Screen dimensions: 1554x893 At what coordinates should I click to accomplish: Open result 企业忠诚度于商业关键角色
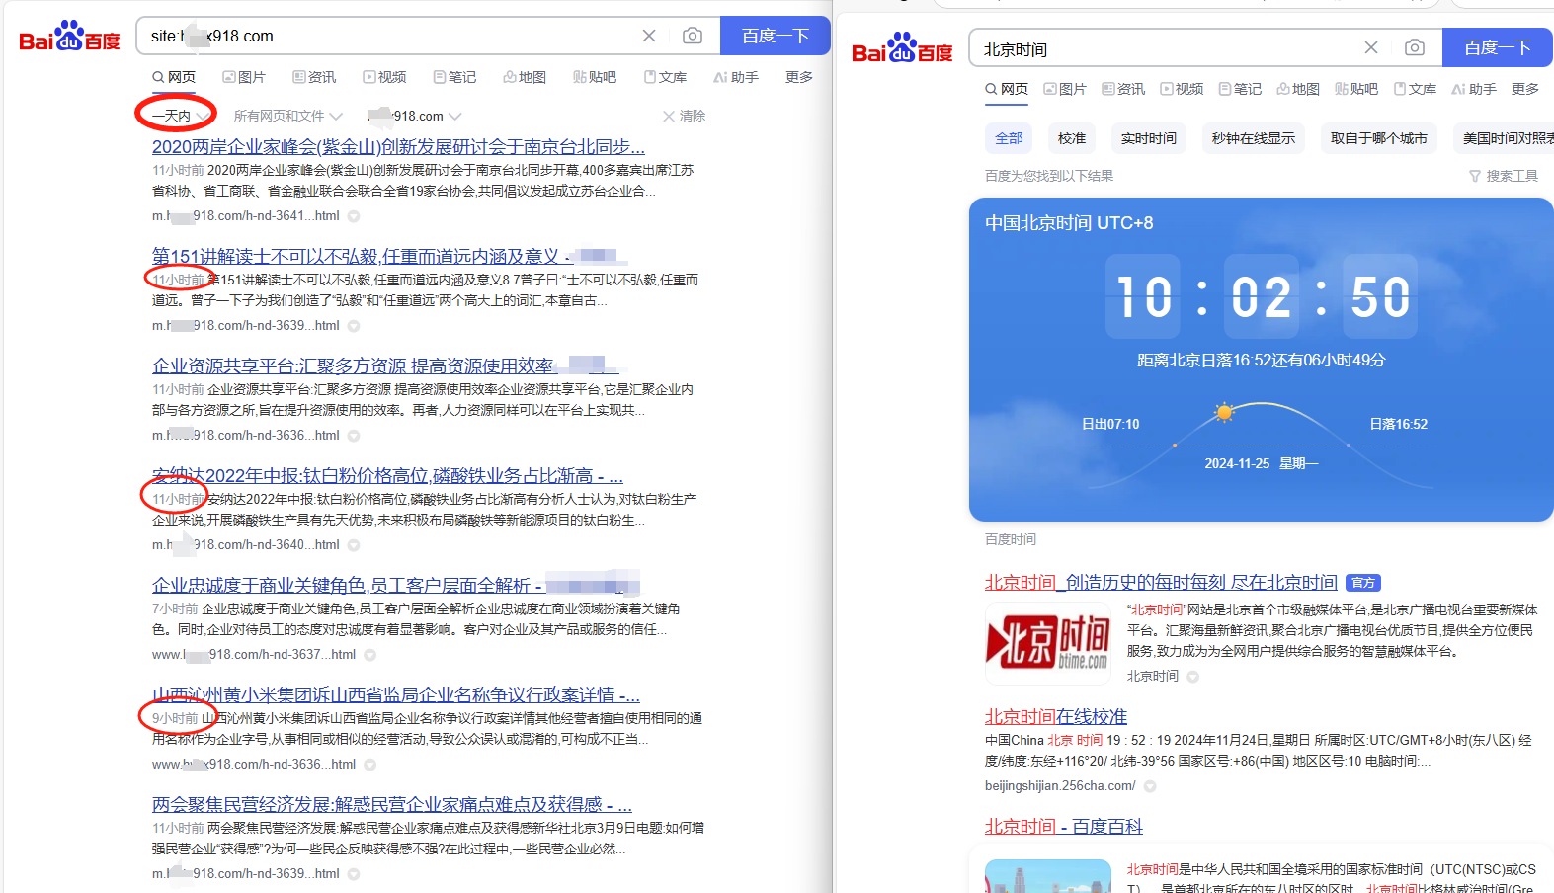(347, 586)
